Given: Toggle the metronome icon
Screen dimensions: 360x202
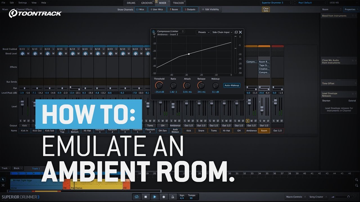Looking at the screenshot, I should tap(173, 197).
